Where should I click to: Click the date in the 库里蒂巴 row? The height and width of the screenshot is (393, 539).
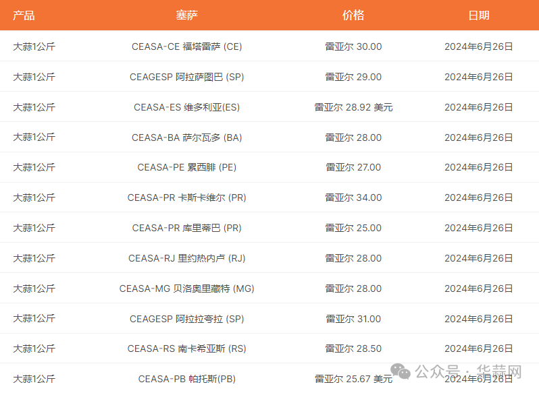[478, 228]
